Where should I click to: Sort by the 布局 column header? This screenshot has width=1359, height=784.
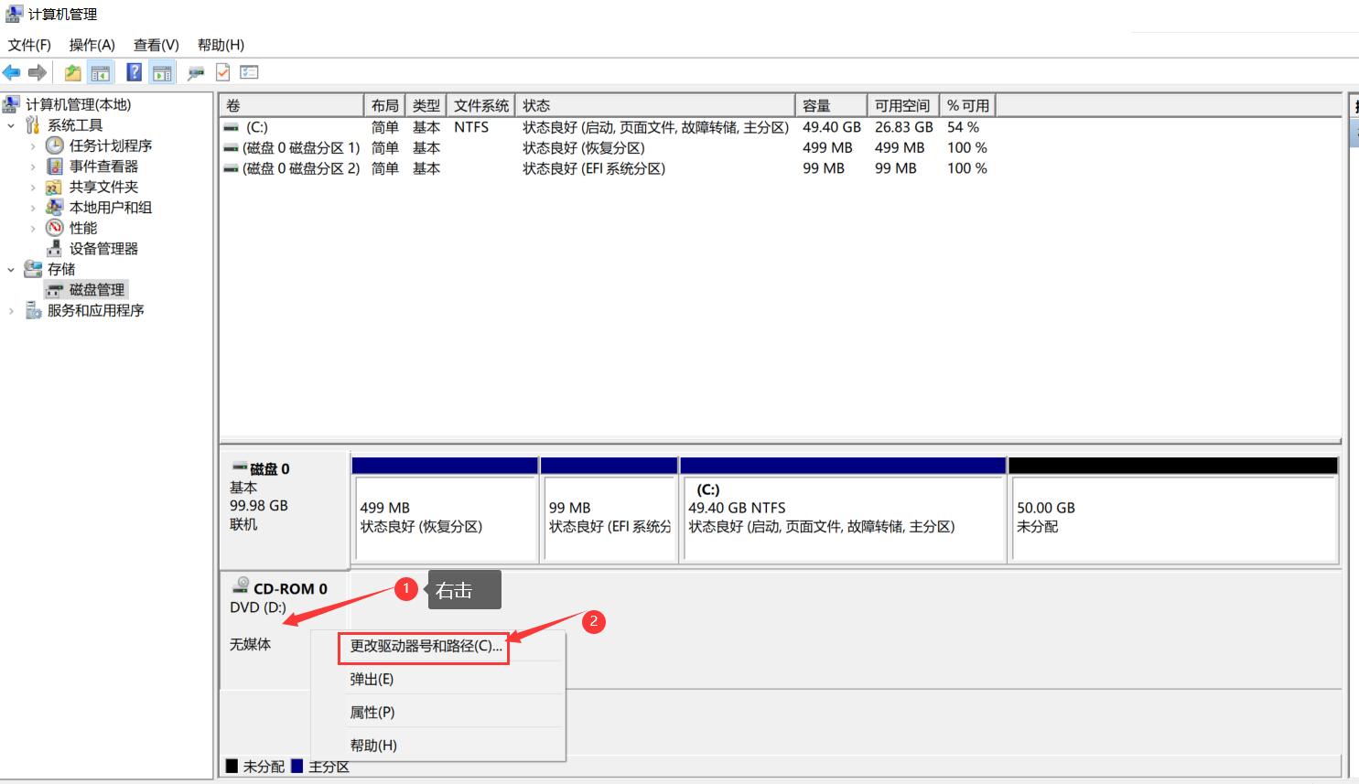(x=384, y=105)
